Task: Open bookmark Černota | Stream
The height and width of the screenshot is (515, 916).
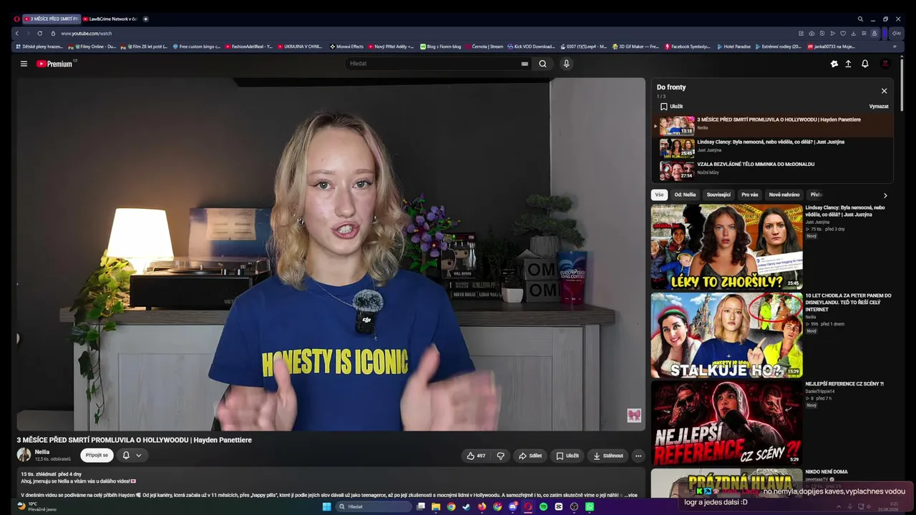Action: click(484, 46)
